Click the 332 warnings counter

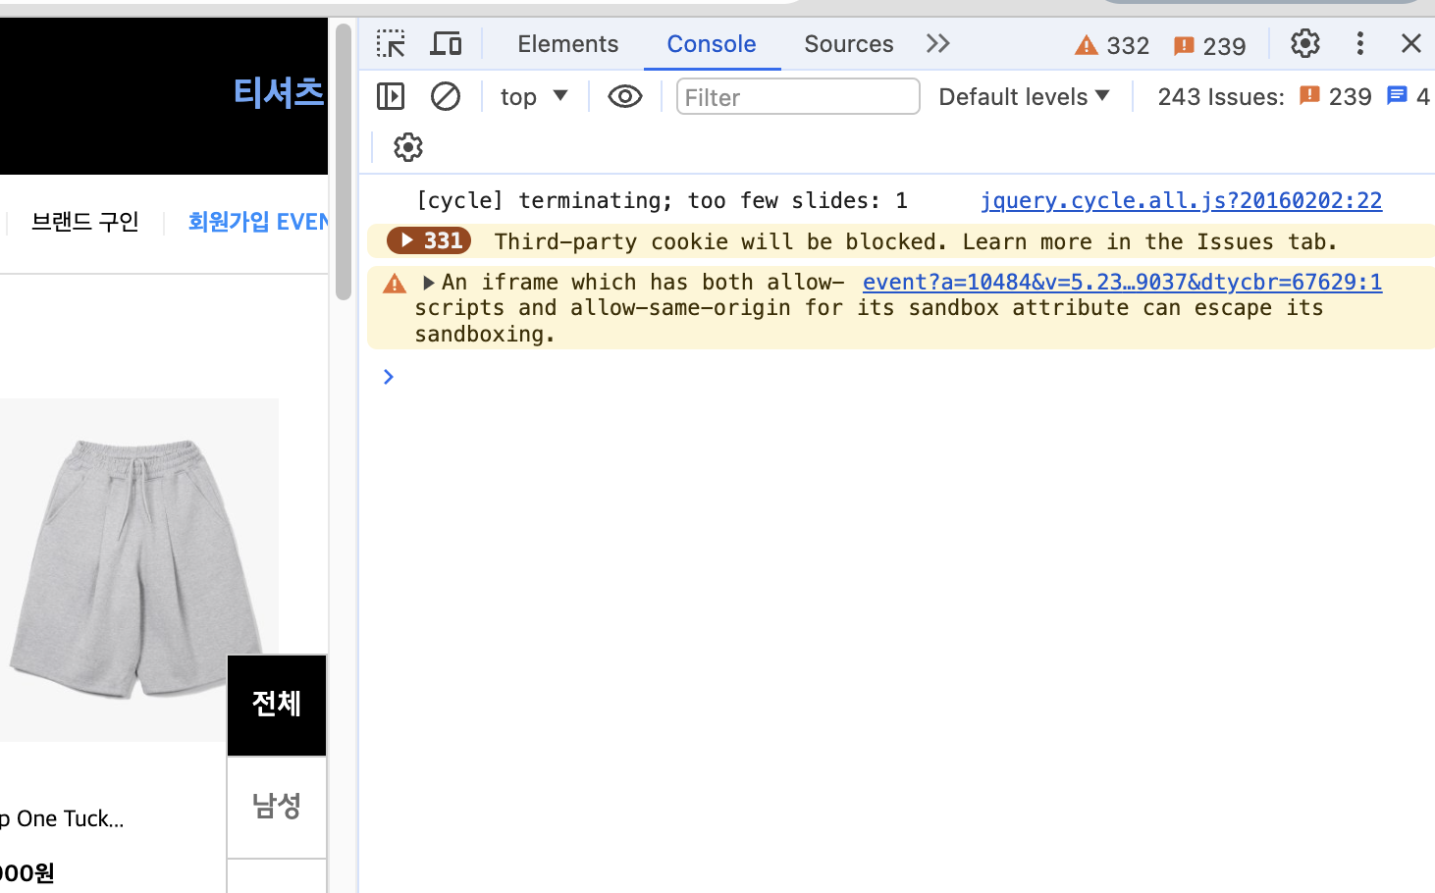pos(1112,45)
